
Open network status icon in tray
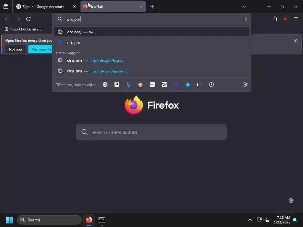[259, 220]
